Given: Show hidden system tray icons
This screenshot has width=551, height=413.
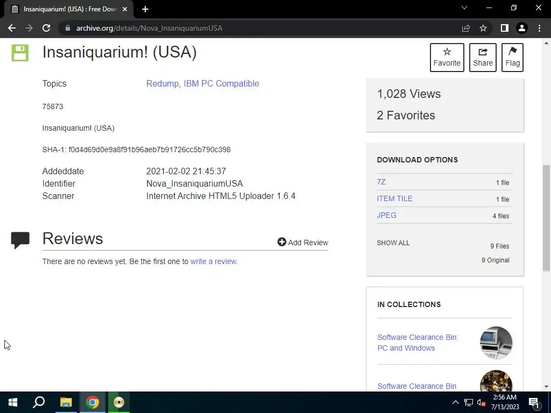Looking at the screenshot, I should pos(455,402).
